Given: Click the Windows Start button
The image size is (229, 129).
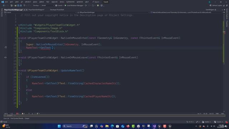Looking at the screenshot, I should tap(59, 126).
